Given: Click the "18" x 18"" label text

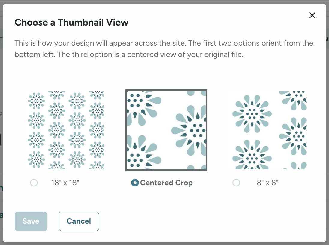Looking at the screenshot, I should pyautogui.click(x=65, y=183).
